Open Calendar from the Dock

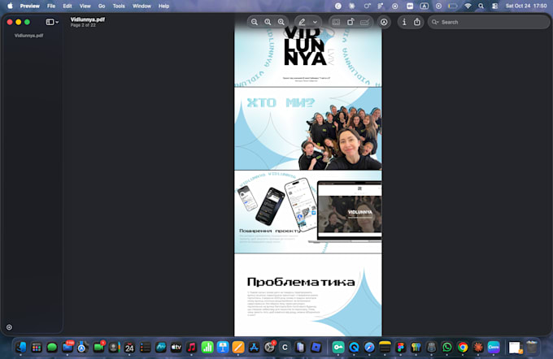(x=129, y=348)
